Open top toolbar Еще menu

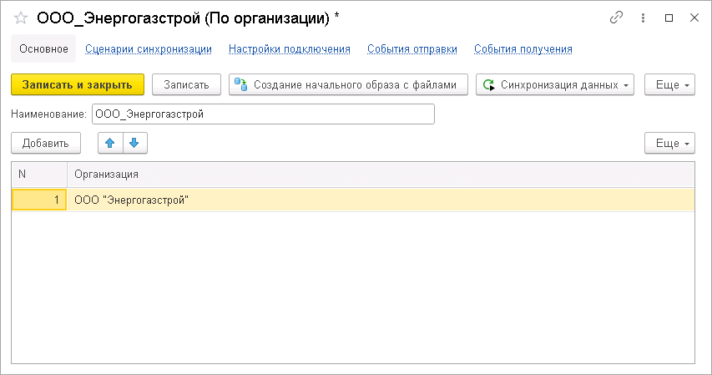coord(669,84)
